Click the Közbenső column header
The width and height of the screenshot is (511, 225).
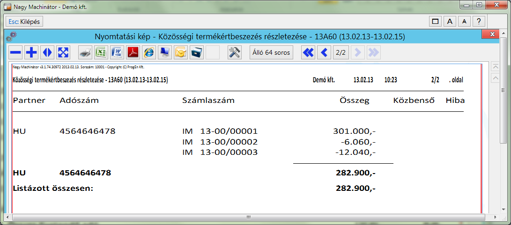point(414,101)
